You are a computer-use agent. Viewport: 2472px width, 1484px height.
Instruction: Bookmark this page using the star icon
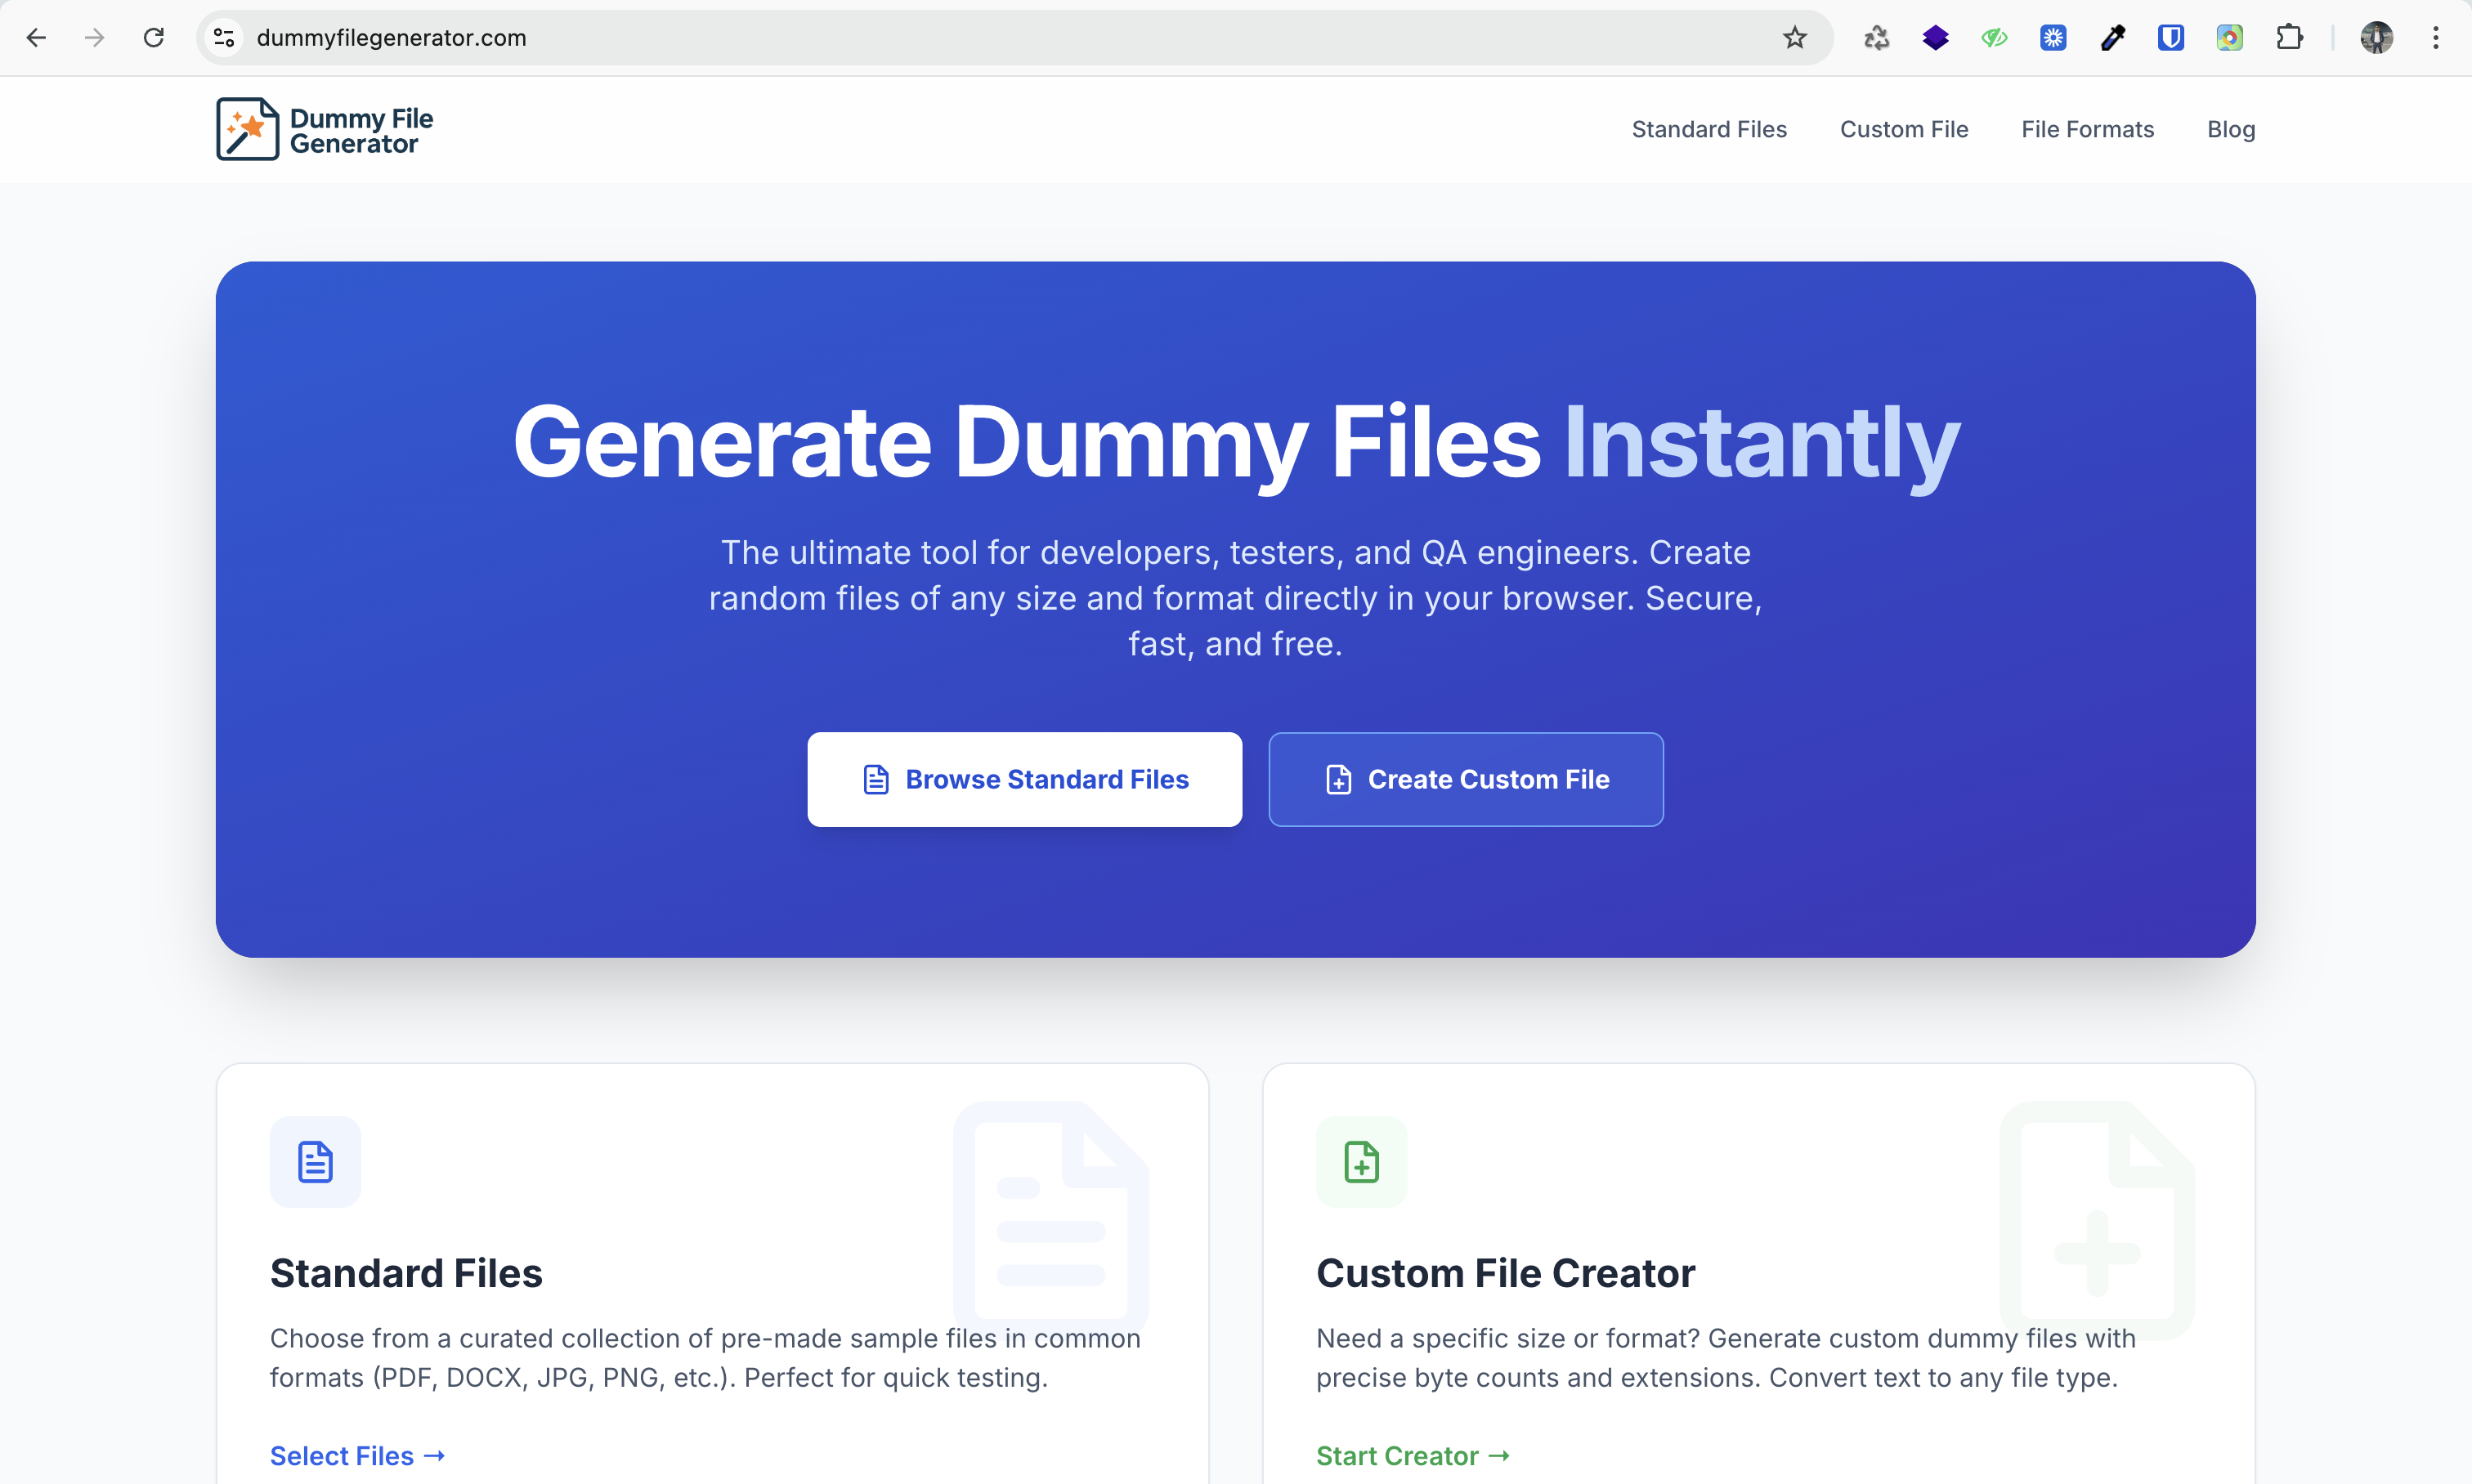point(1794,37)
